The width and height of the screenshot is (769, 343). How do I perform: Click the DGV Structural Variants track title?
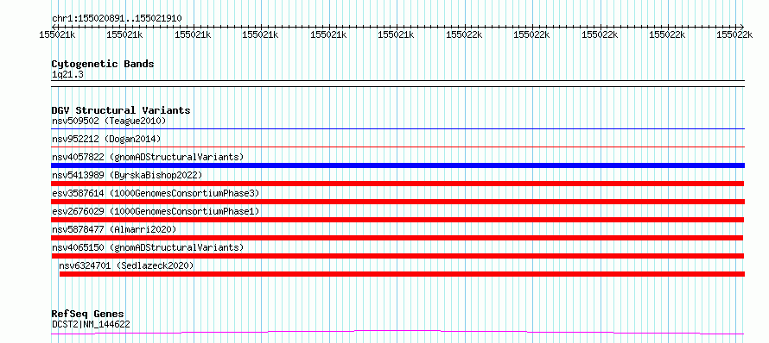(121, 110)
